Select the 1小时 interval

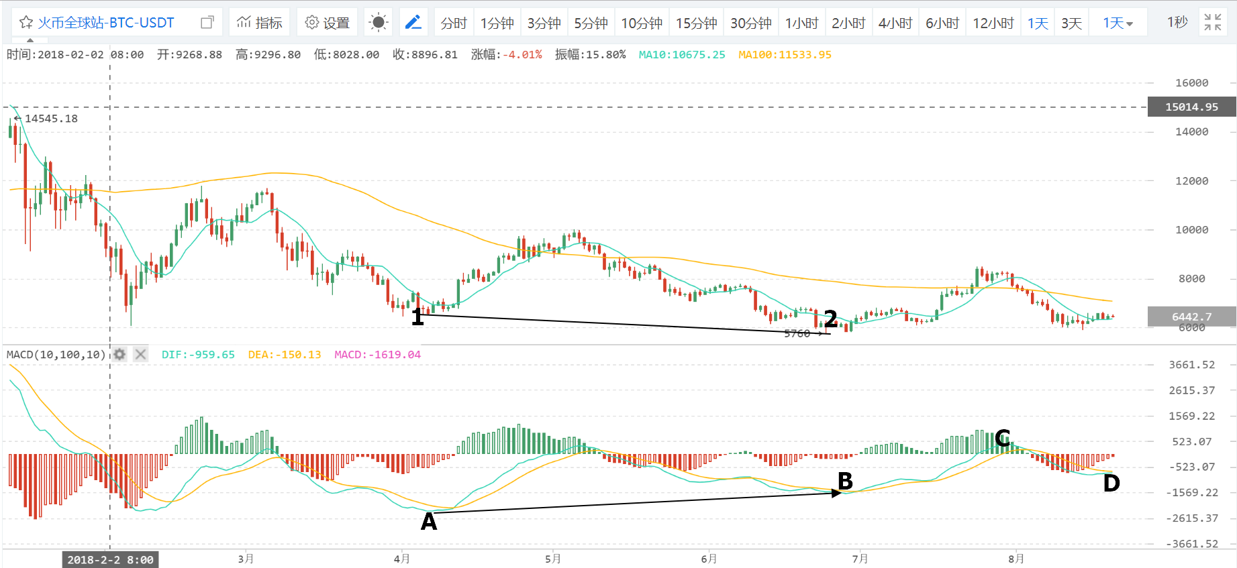(802, 23)
